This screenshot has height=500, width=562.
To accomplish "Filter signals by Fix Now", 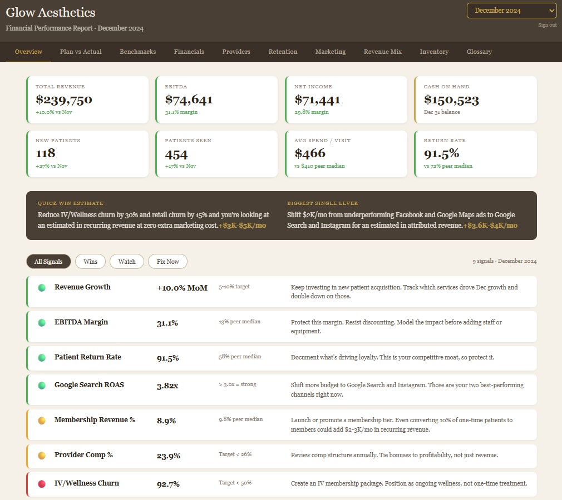I will pyautogui.click(x=167, y=261).
